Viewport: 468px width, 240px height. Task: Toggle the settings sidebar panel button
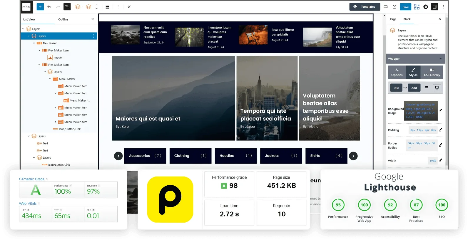tap(434, 7)
